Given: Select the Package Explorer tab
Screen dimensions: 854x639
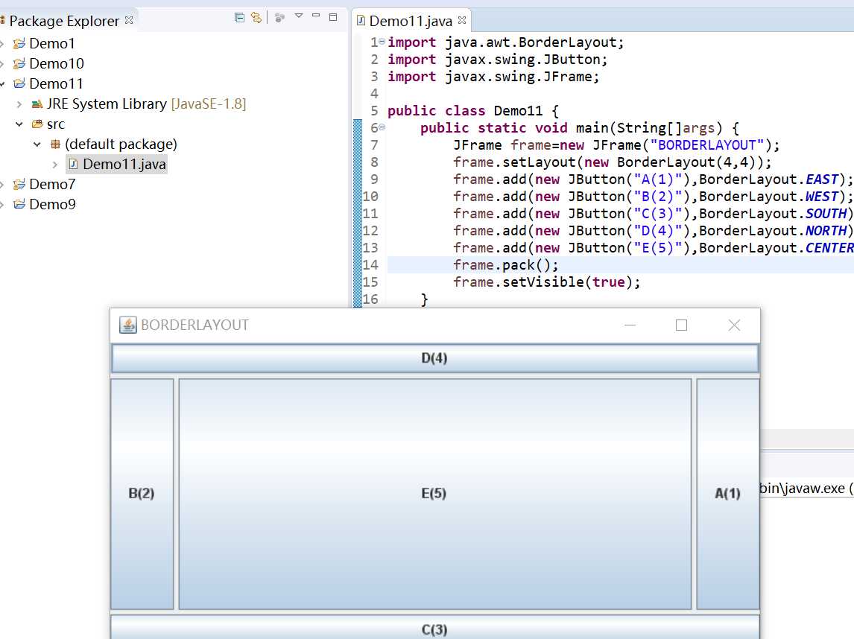Looking at the screenshot, I should (64, 21).
